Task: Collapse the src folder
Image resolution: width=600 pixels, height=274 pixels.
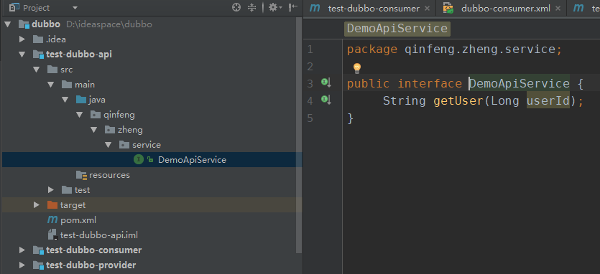Action: [x=37, y=70]
